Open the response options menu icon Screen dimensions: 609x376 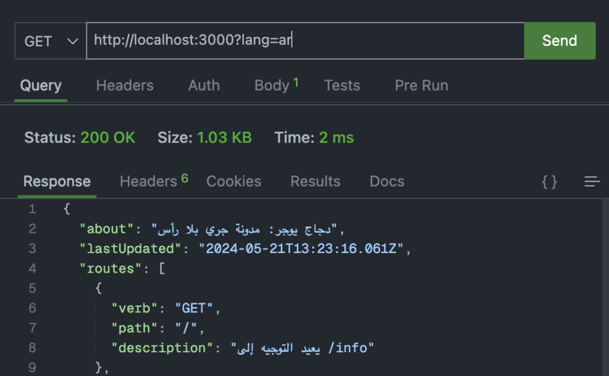pos(592,182)
